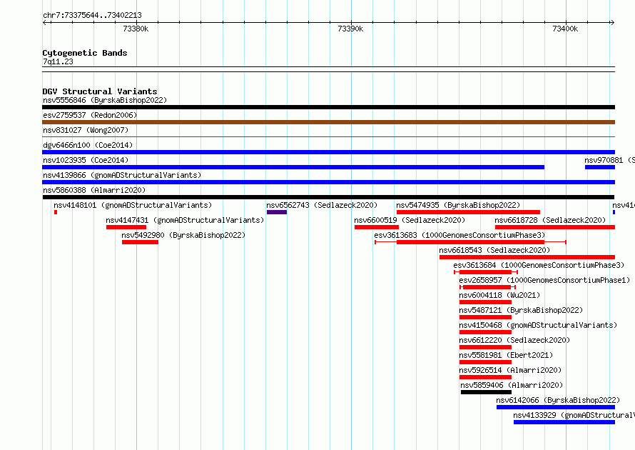Select nsv5859406 (Almarri2020) label
The image size is (635, 450).
512,385
